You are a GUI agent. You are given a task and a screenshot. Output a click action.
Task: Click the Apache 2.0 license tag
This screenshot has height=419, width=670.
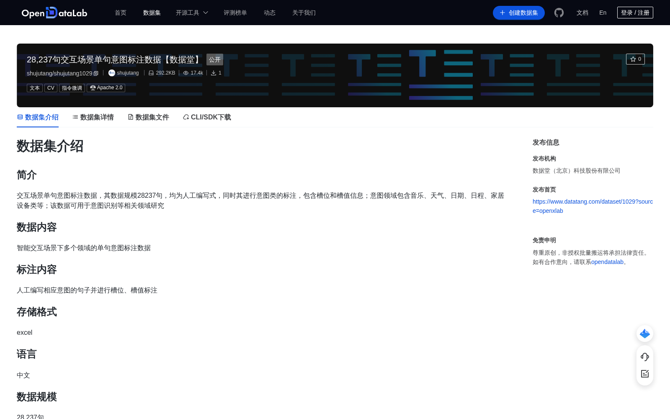pyautogui.click(x=106, y=88)
